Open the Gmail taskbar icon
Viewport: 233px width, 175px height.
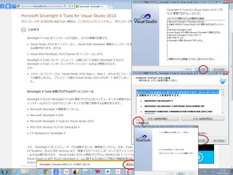67,172
